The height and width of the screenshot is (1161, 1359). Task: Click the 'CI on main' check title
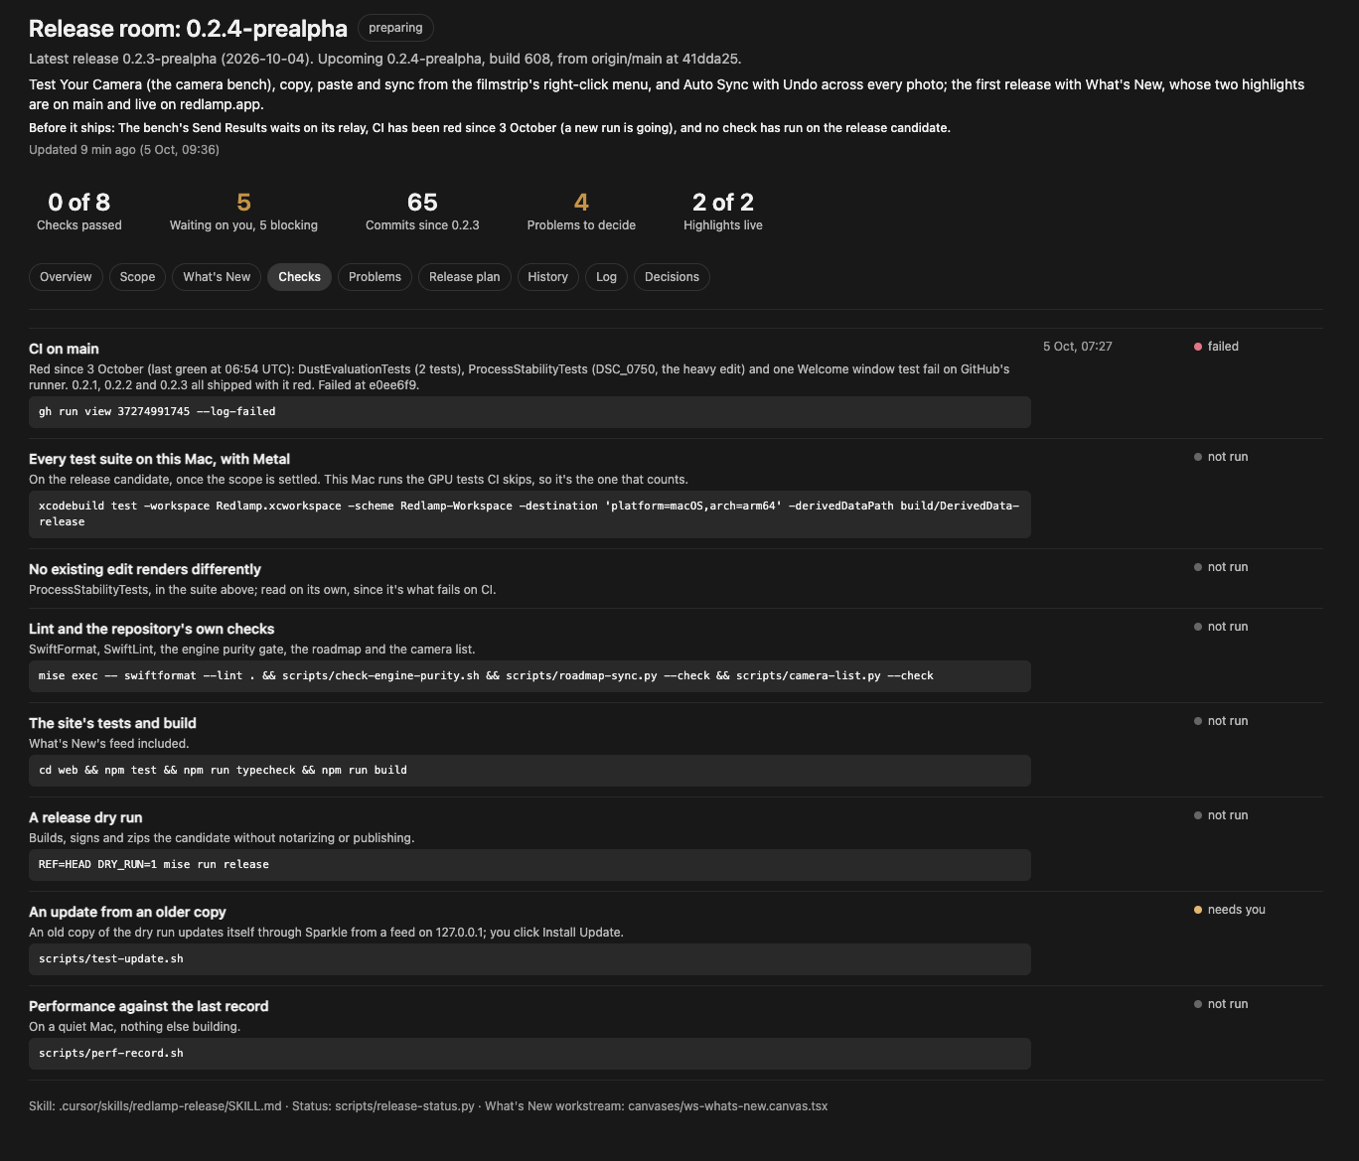[x=64, y=349]
